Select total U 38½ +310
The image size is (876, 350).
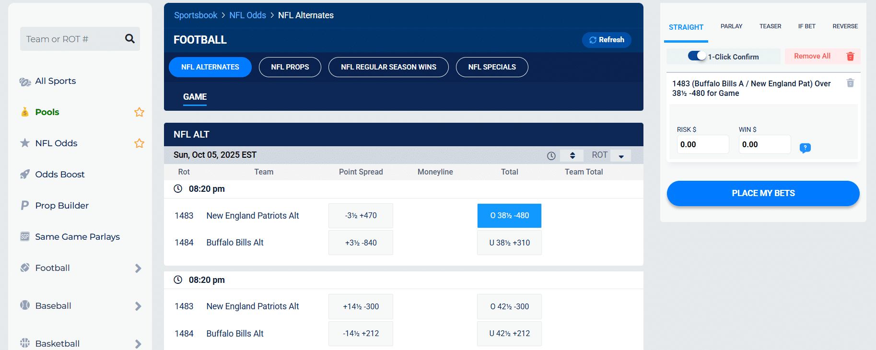click(x=509, y=243)
